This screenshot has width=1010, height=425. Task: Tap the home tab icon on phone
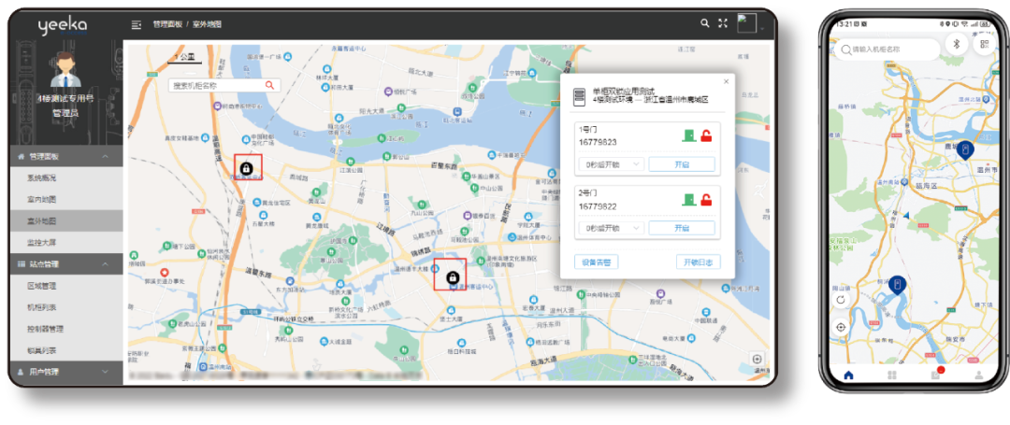[849, 375]
